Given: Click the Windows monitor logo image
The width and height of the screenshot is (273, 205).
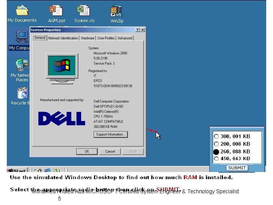Looking at the screenshot, I should click(62, 69).
